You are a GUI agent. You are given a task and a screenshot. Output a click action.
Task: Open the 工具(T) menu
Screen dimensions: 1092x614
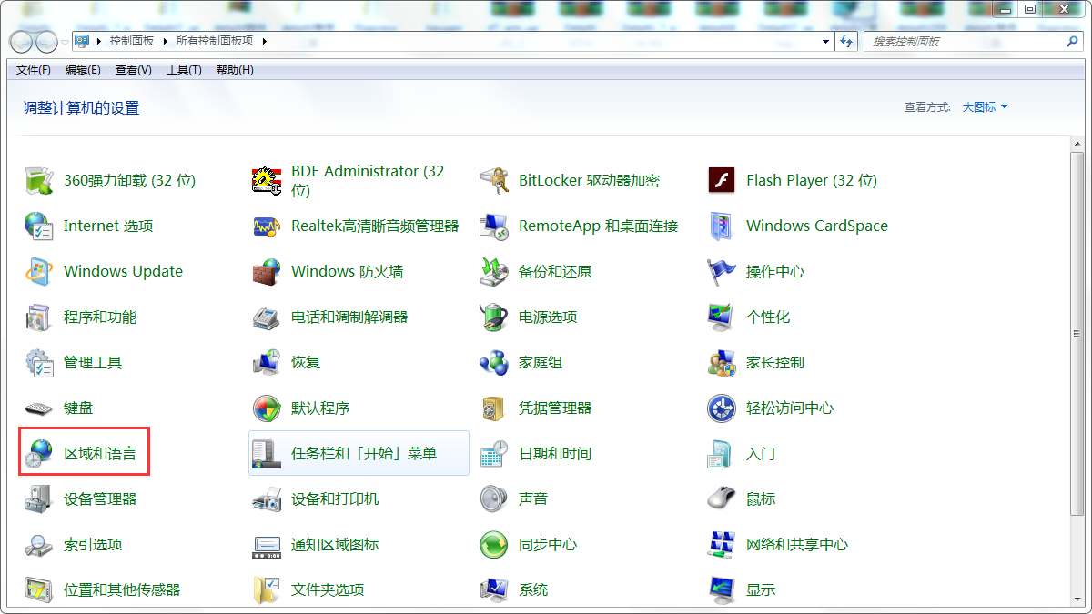(x=184, y=70)
